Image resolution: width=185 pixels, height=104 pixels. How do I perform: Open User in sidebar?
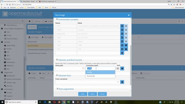pyautogui.click(x=8, y=32)
